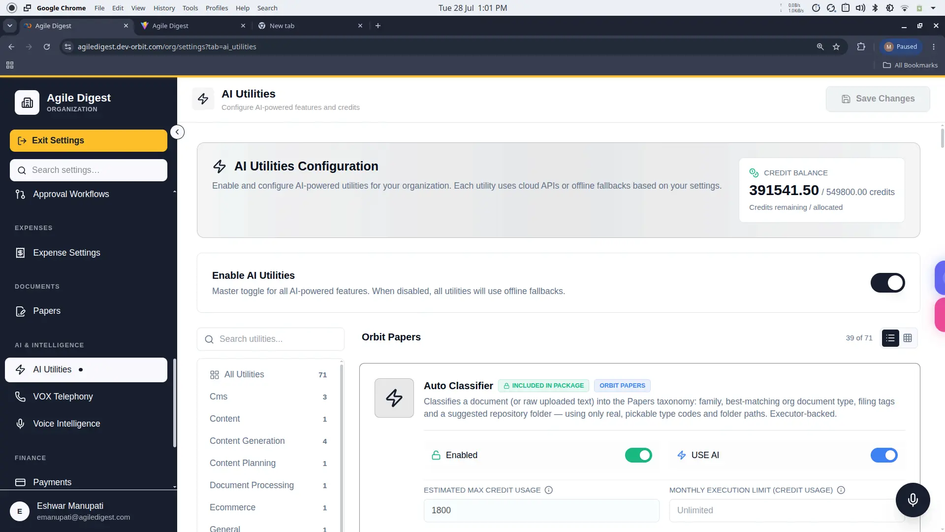Click Exit Settings button
Screen dimensions: 945x532
point(89,140)
